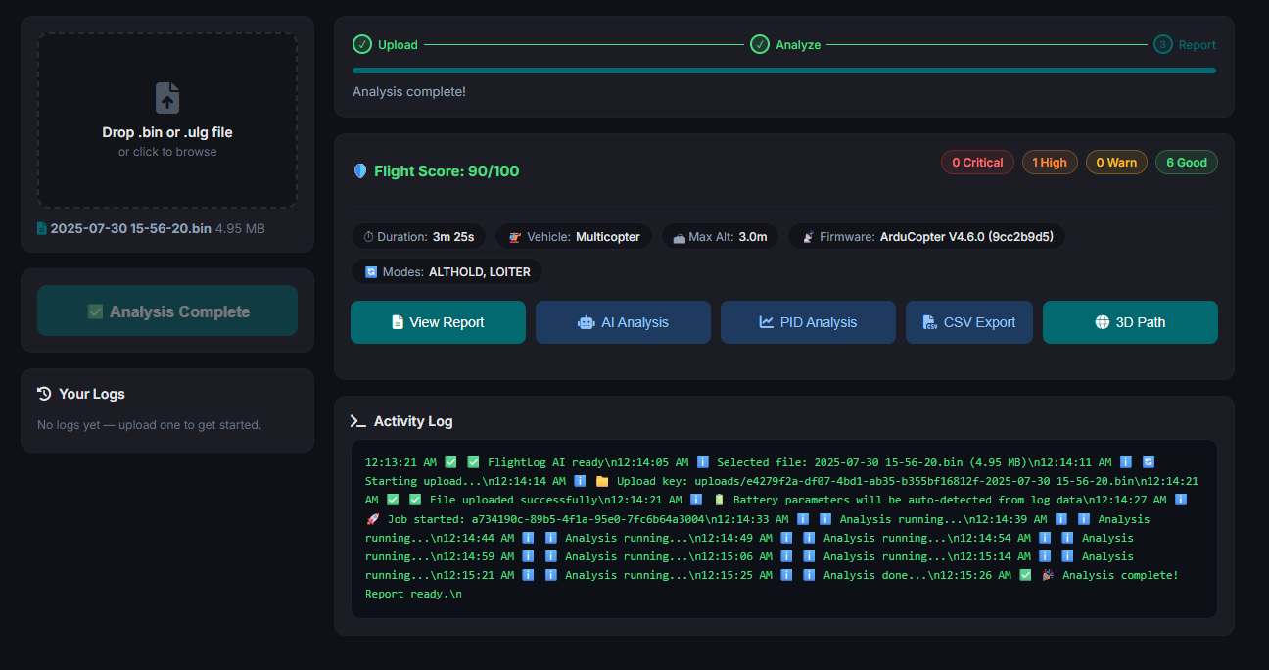Click the Your Logs heading
The height and width of the screenshot is (670, 1269).
coord(92,394)
